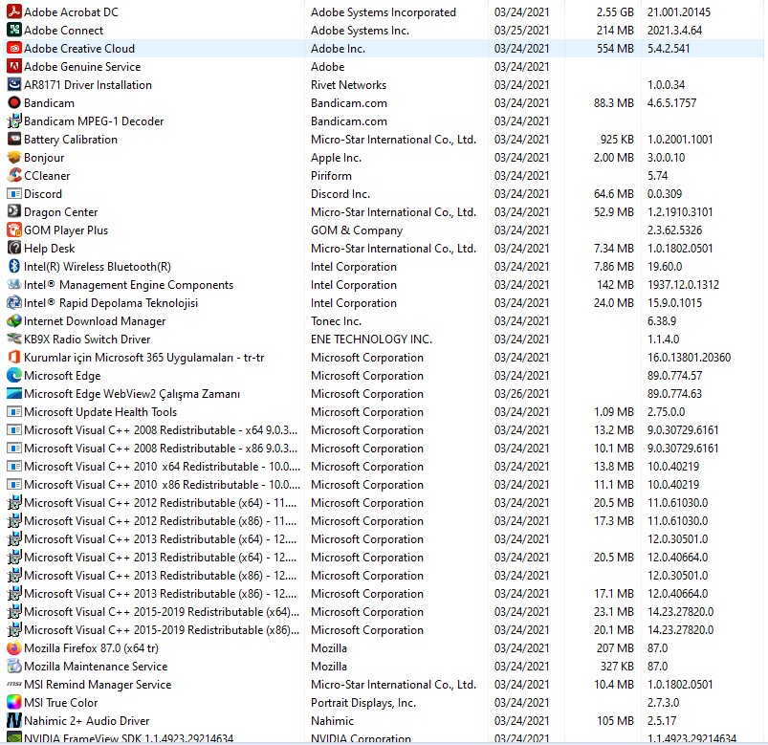
Task: Click the Help Desk icon
Action: click(x=14, y=249)
